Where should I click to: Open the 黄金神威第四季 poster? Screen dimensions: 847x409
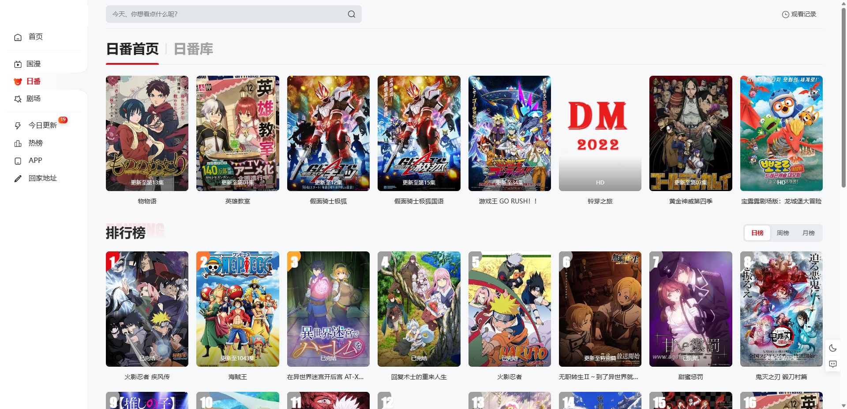click(691, 133)
